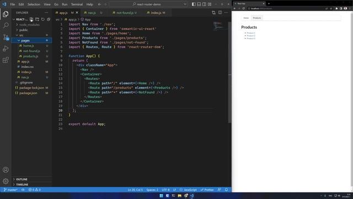This screenshot has height=199, width=353.
Task: Open the browser's three-dot menu
Action: [350, 8]
